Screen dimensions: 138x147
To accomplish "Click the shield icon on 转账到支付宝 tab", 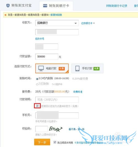I will pyautogui.click(x=8, y=6).
